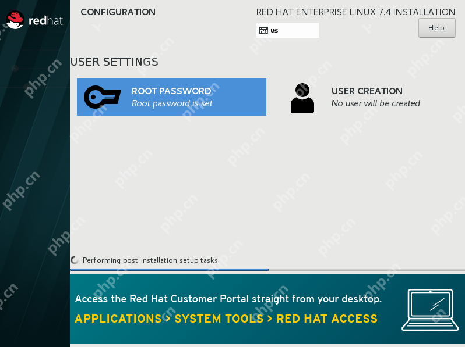Click 'Performing post-installation setup tasks' status
The width and height of the screenshot is (465, 347).
[x=150, y=260]
